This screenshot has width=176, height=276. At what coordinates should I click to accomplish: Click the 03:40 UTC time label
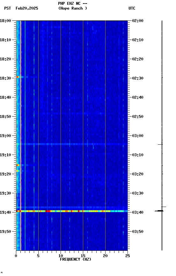point(138,213)
